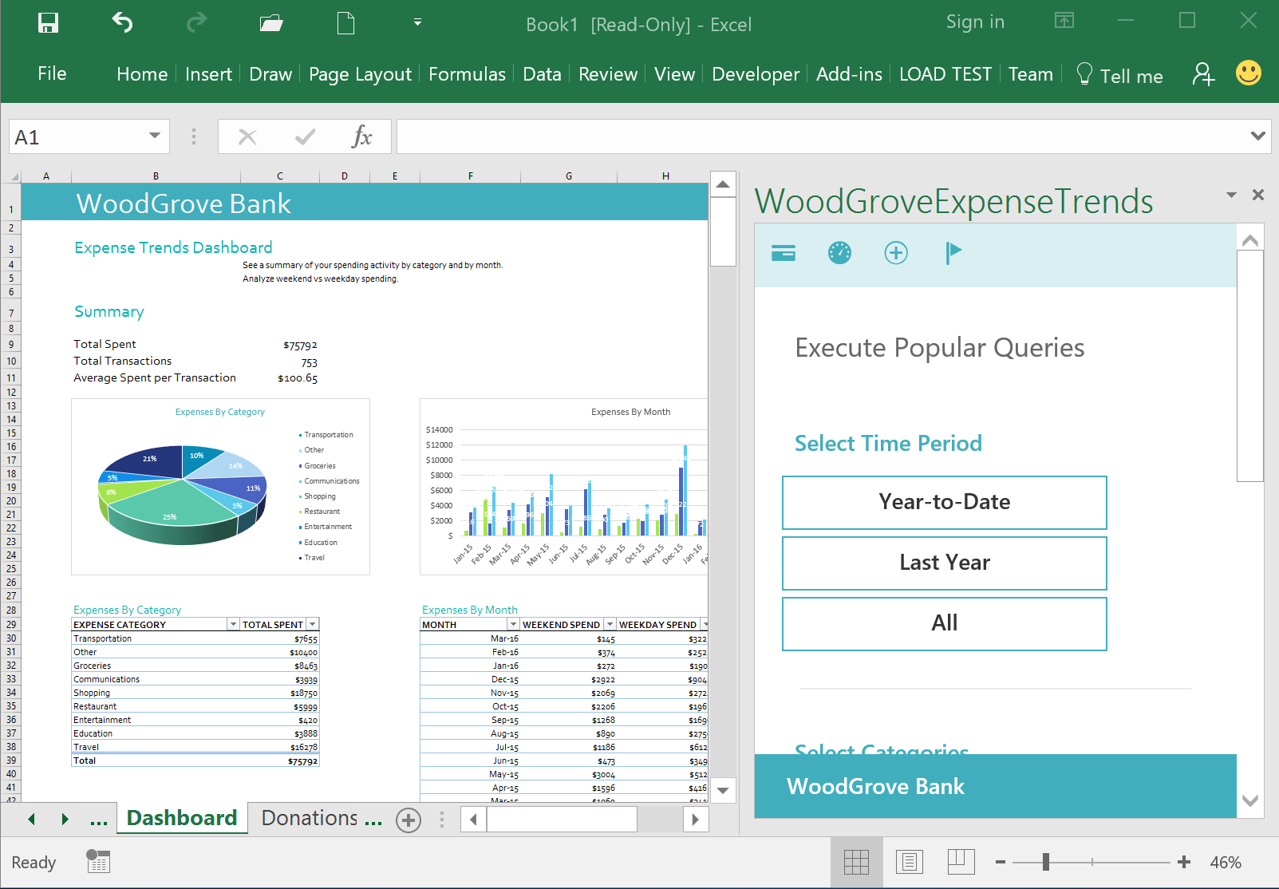Open the Formulas tab
1279x889 pixels.
[x=467, y=74]
